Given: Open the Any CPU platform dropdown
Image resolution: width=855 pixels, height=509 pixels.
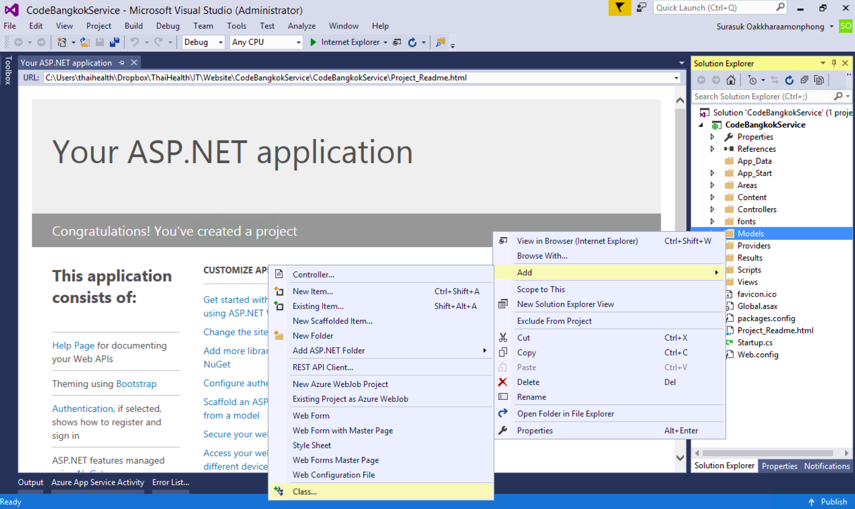Looking at the screenshot, I should pyautogui.click(x=298, y=42).
